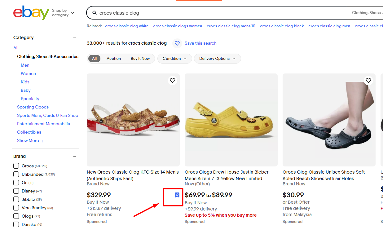Collapse the Category section with the minus icon

74,37
